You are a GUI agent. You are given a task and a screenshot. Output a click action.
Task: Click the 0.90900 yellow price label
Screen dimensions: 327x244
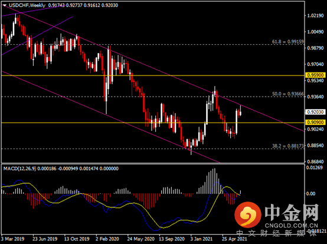click(315, 122)
